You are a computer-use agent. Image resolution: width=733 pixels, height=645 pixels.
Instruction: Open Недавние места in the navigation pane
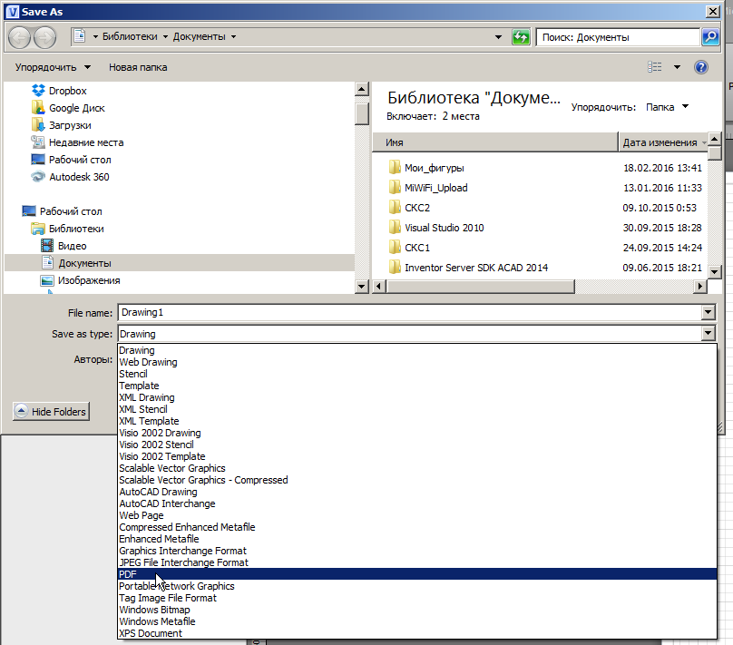(x=86, y=142)
